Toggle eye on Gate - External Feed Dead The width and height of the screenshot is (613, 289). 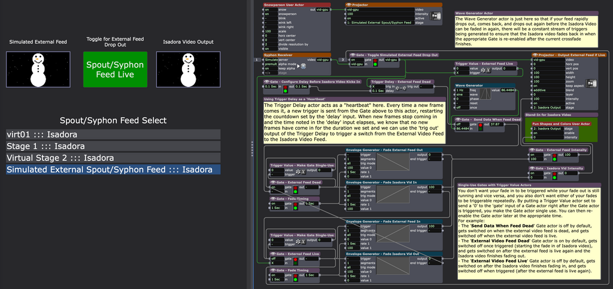click(x=272, y=182)
